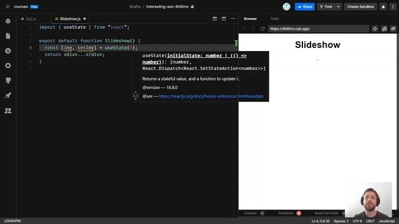Select the Slideshow.js editor tab
This screenshot has width=399, height=224.
tap(70, 19)
